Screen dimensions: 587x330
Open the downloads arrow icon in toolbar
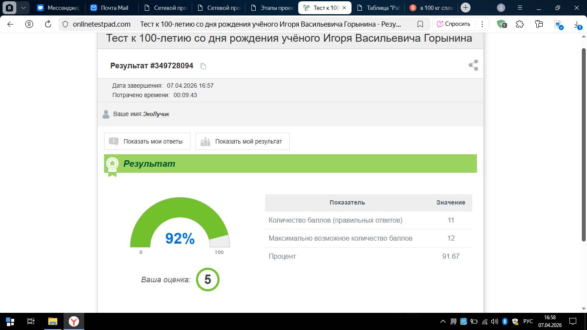pyautogui.click(x=577, y=25)
